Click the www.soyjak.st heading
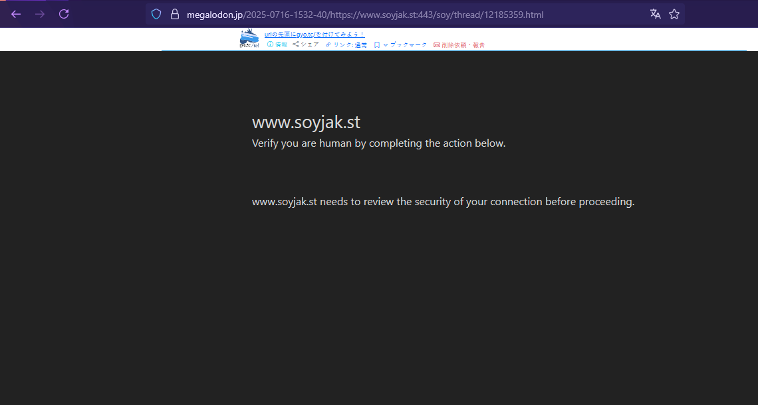Viewport: 758px width, 405px height. (306, 122)
